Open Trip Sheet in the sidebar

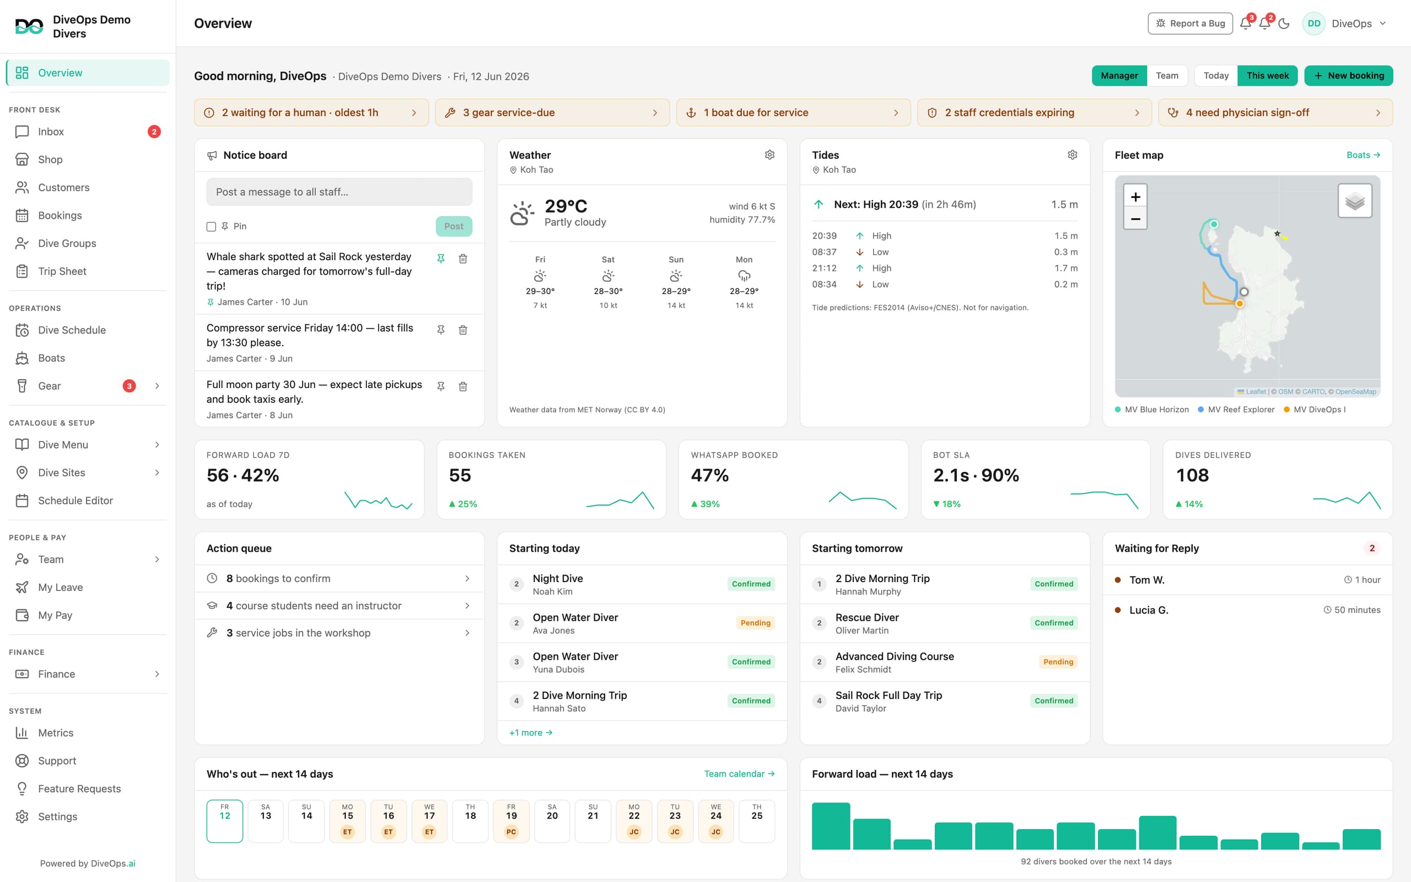[88, 271]
